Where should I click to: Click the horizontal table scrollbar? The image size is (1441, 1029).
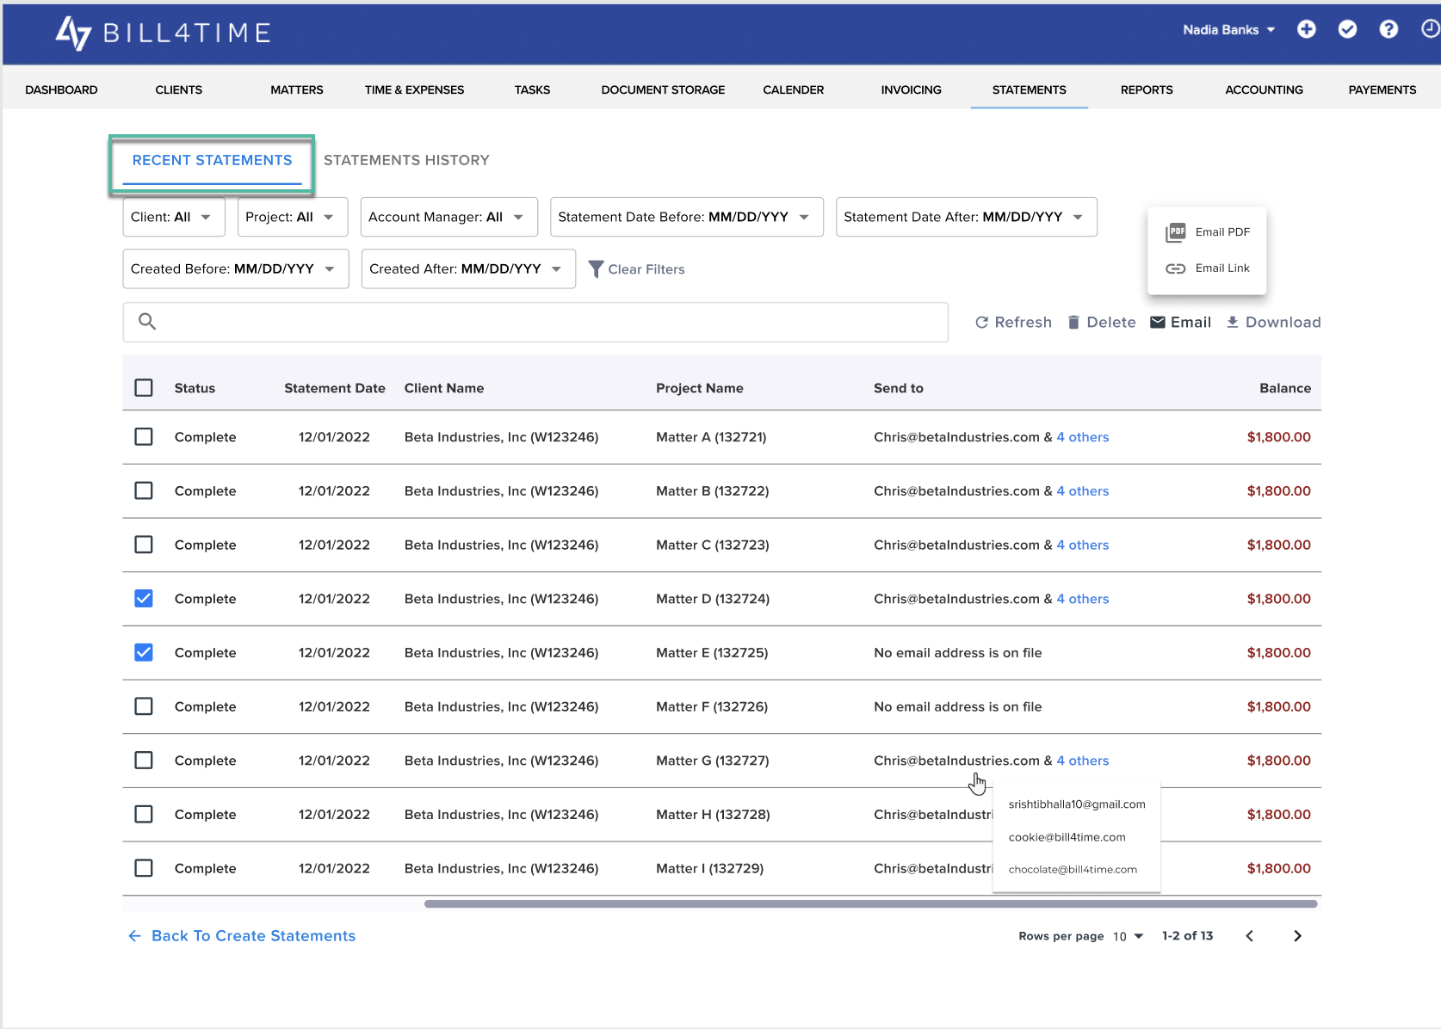[870, 904]
